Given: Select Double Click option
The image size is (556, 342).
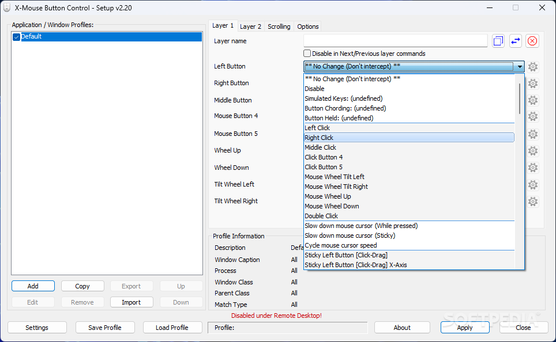Looking at the screenshot, I should pyautogui.click(x=409, y=216).
